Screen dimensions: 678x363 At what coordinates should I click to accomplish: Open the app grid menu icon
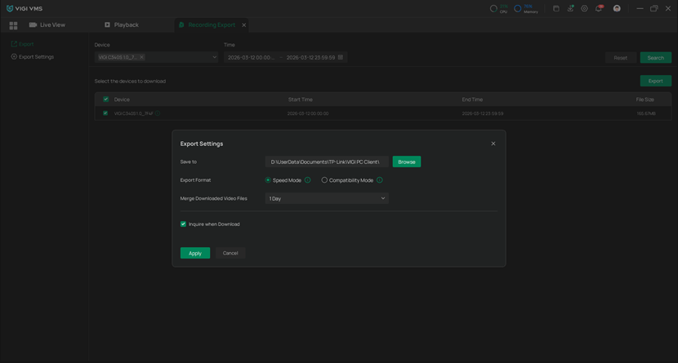click(x=13, y=25)
